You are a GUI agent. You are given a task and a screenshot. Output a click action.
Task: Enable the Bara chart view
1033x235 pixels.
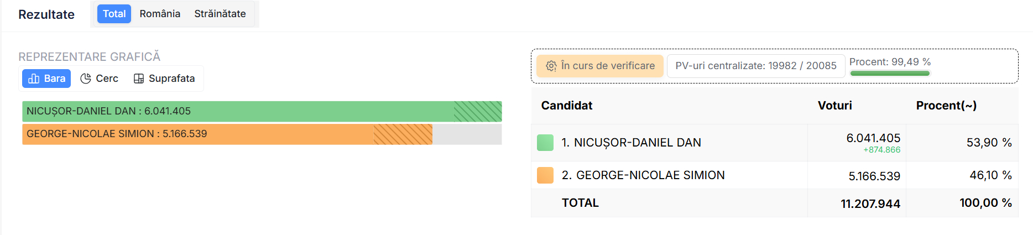[x=47, y=79]
